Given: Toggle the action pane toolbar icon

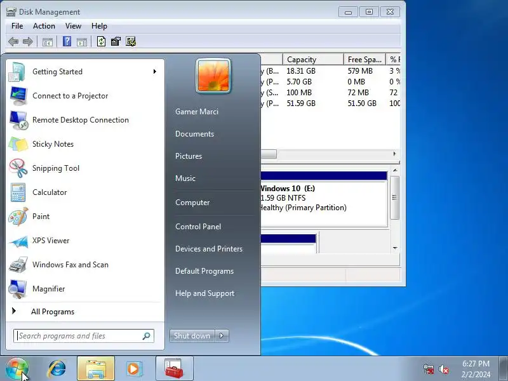Looking at the screenshot, I should (82, 42).
